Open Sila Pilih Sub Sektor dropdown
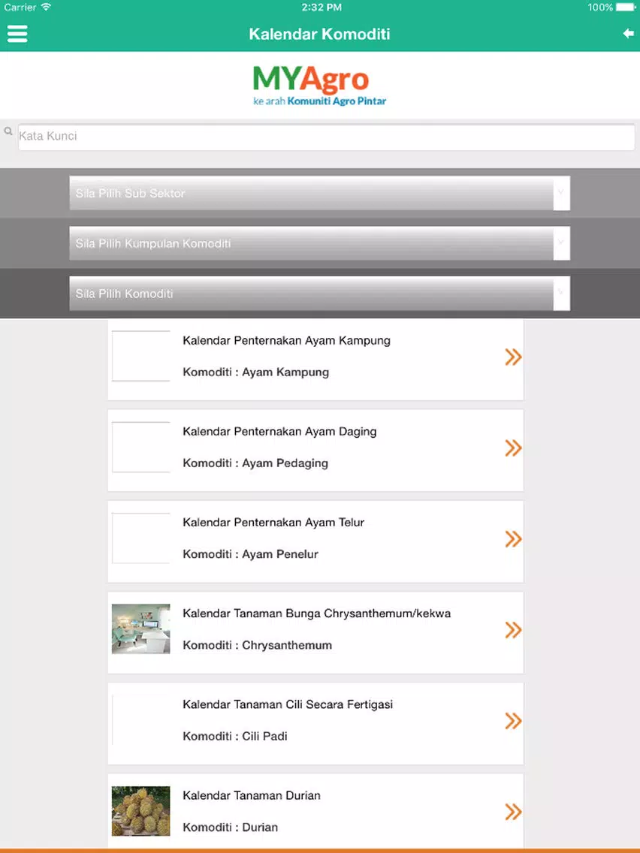640x853 pixels. tap(319, 193)
